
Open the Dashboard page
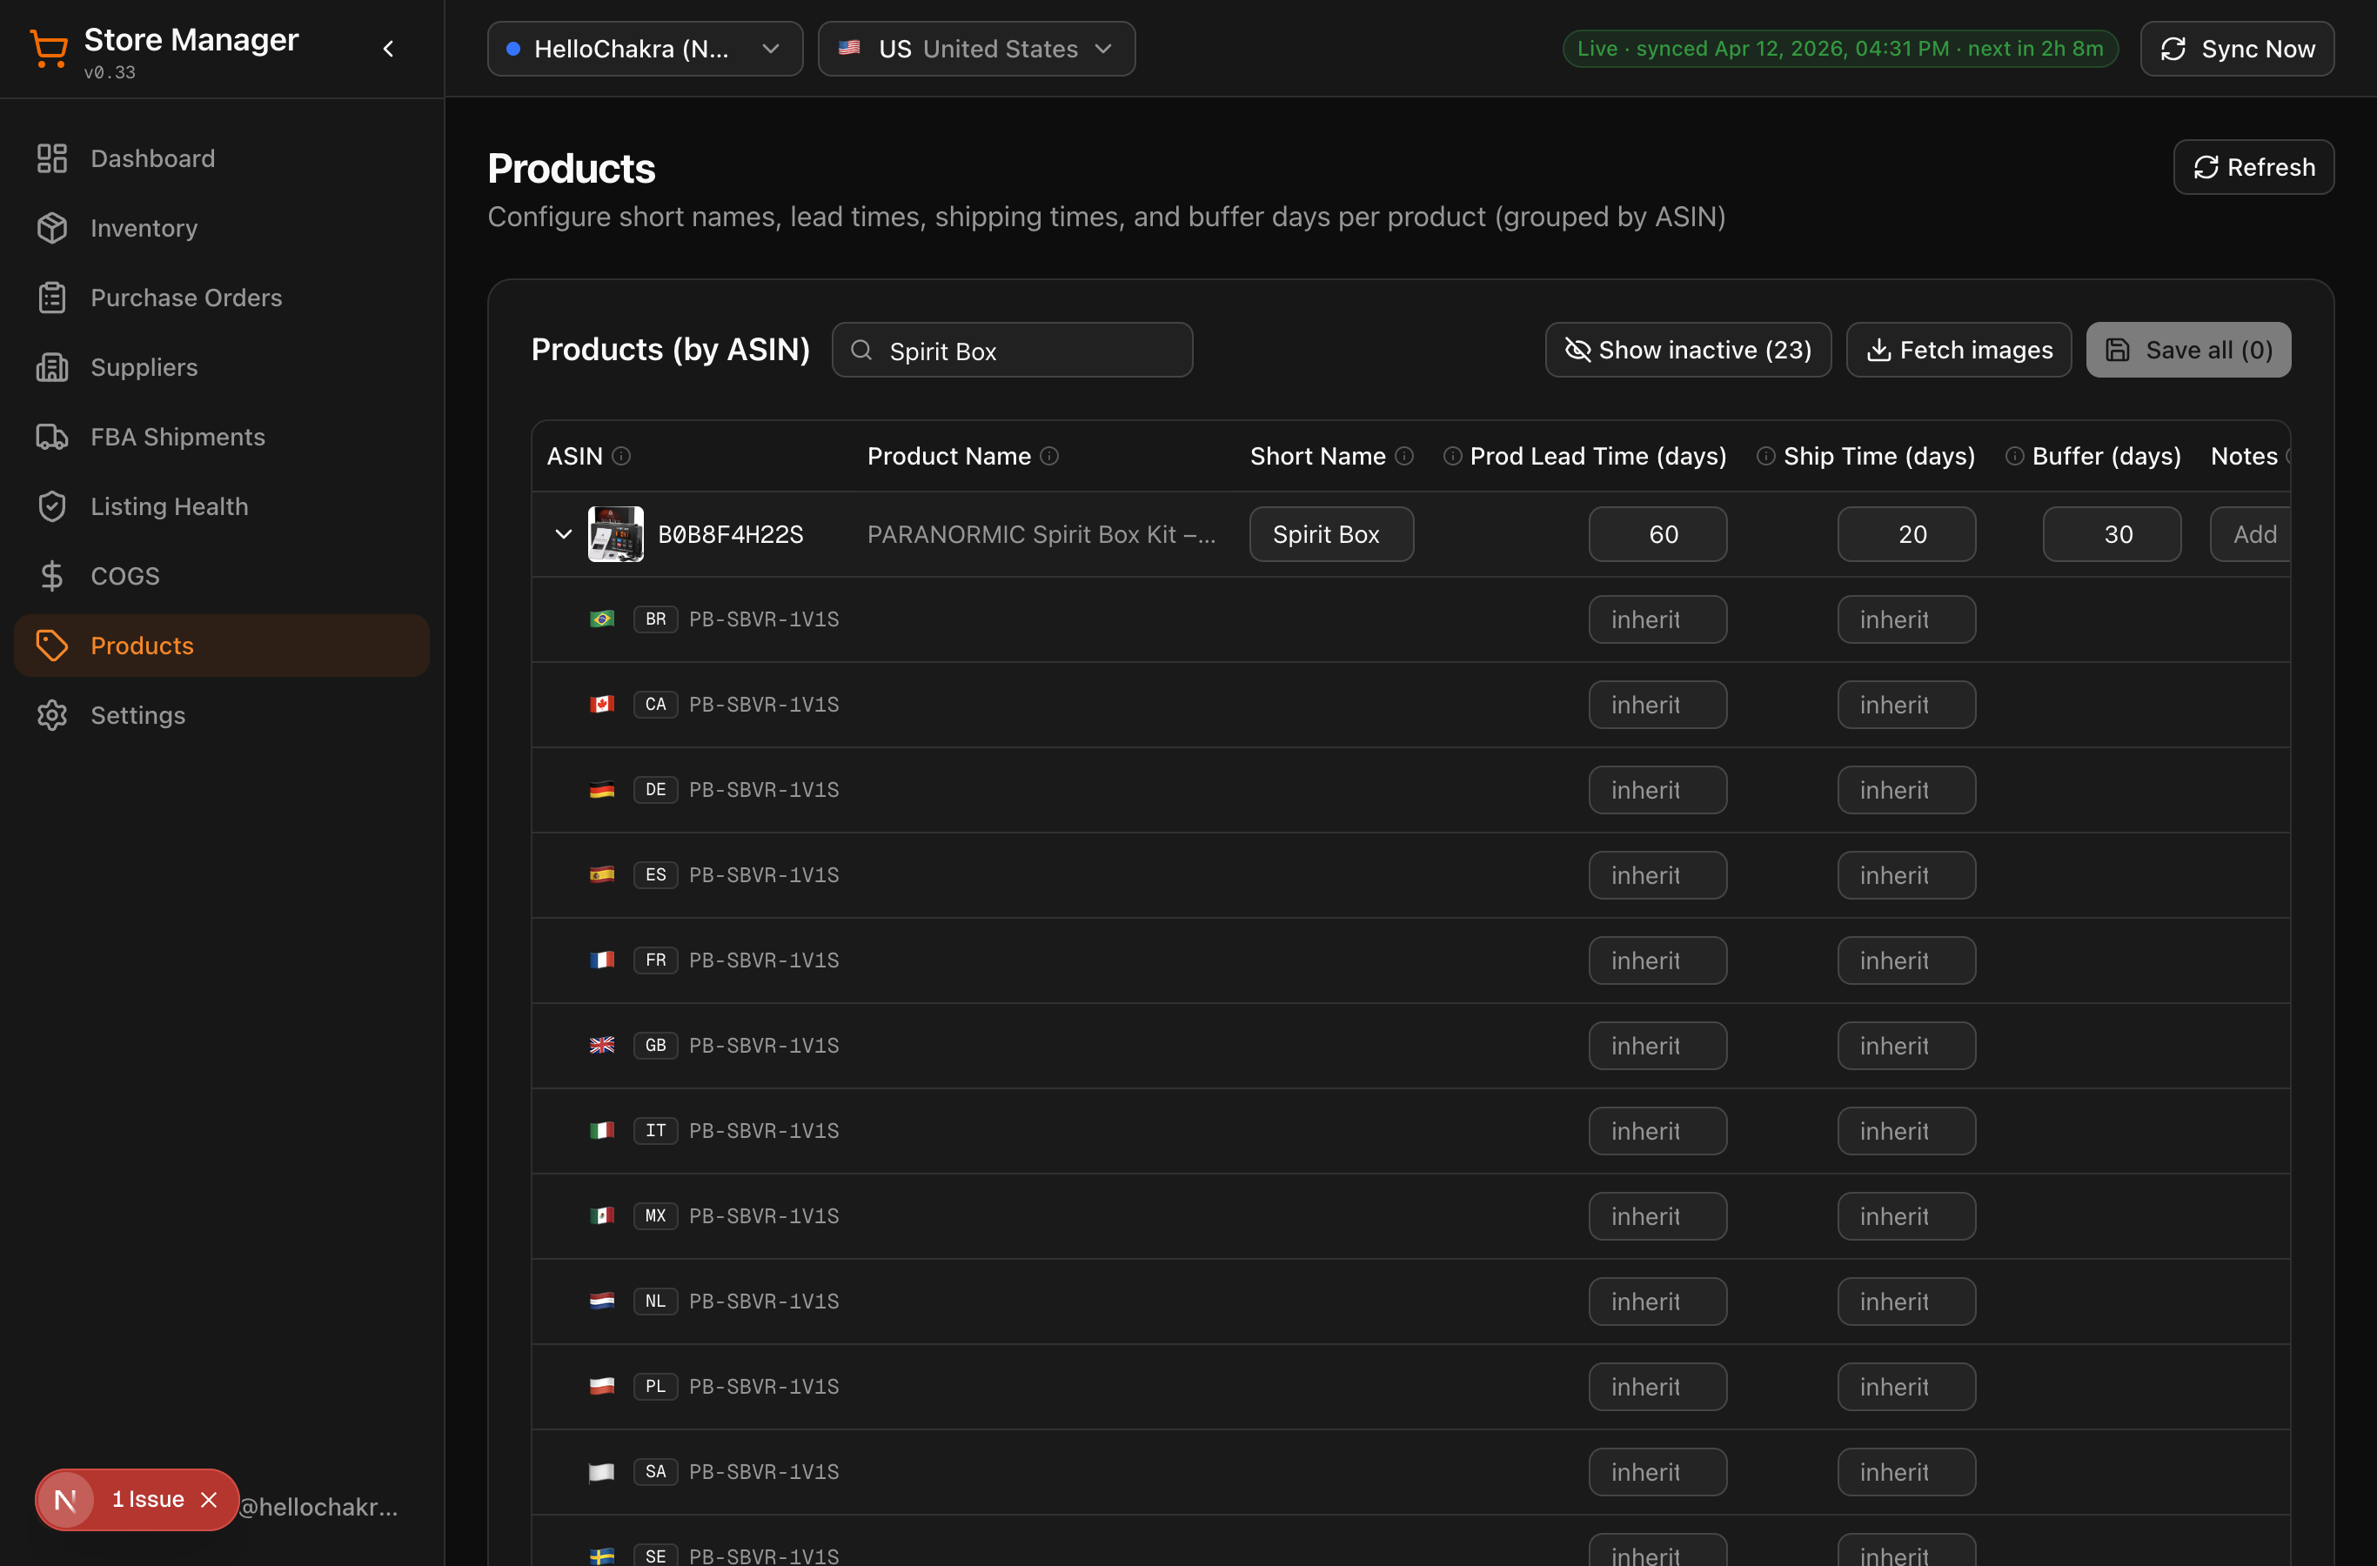click(222, 157)
